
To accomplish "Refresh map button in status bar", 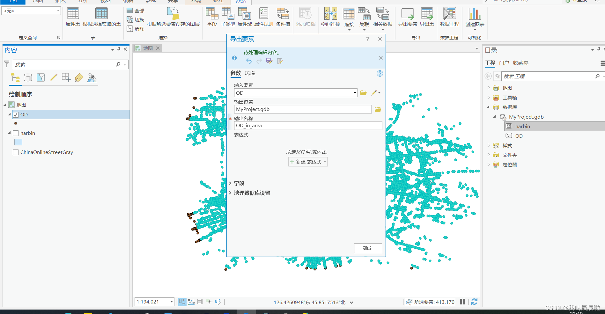I will pos(474,302).
